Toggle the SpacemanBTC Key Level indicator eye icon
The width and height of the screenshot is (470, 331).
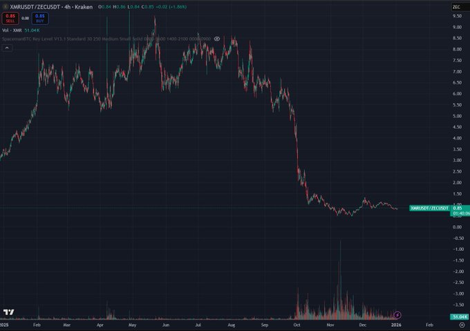tap(217, 39)
